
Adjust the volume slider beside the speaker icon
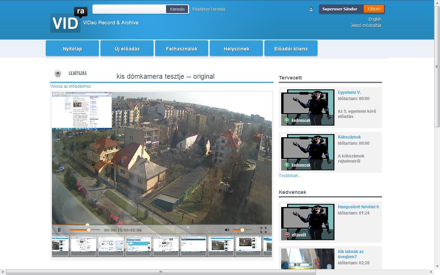(x=242, y=230)
